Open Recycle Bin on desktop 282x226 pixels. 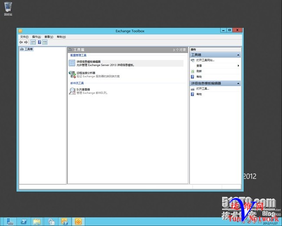tap(8, 9)
